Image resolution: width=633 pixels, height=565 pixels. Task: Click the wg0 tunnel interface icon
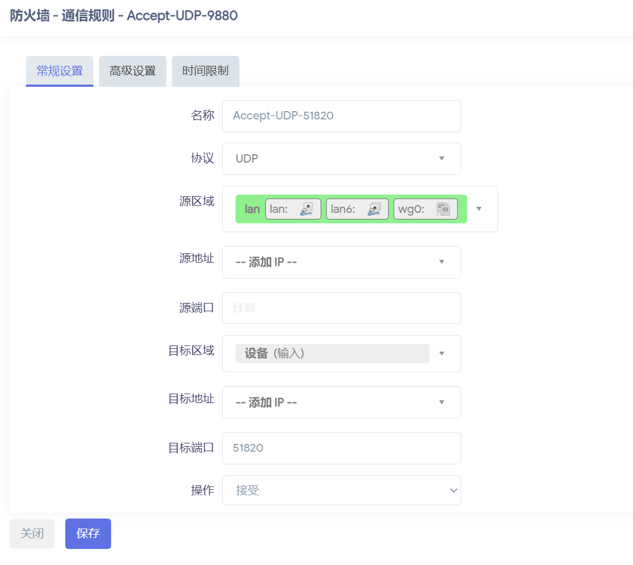(x=443, y=209)
